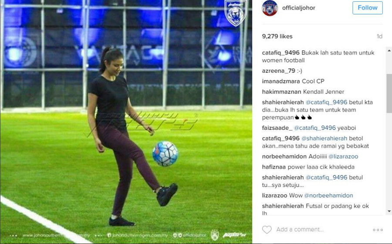The image size is (392, 244).
Task: Open hafiznaa commenter profile
Action: click(x=274, y=167)
